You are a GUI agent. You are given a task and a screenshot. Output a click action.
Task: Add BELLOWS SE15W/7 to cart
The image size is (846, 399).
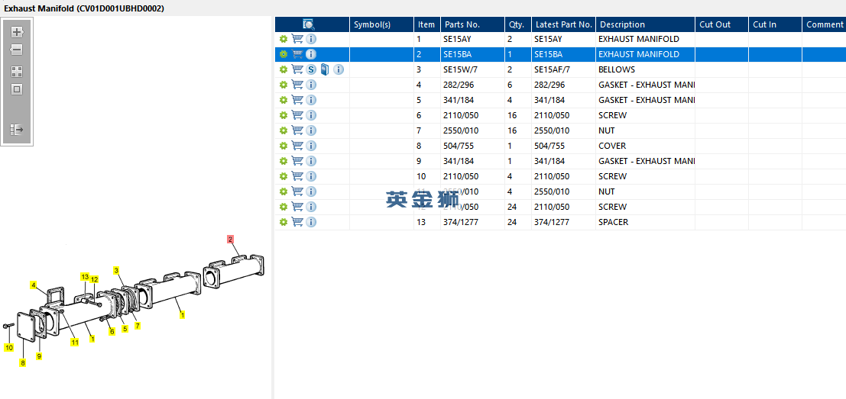tap(297, 69)
